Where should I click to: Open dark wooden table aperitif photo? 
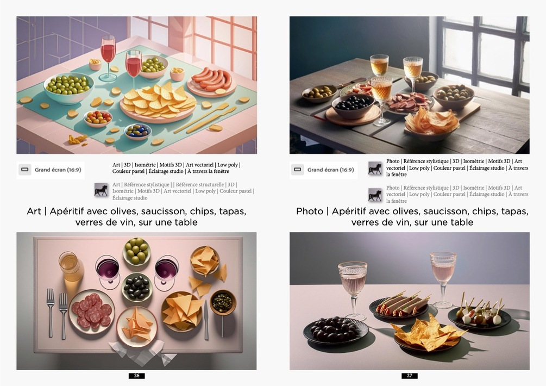click(x=410, y=85)
